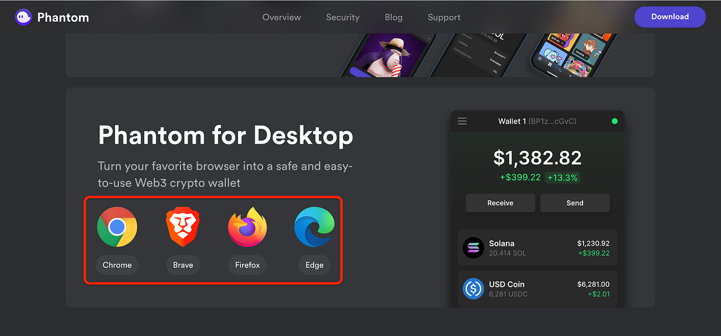The image size is (721, 336).
Task: Open the Support nav item
Action: pyautogui.click(x=444, y=17)
